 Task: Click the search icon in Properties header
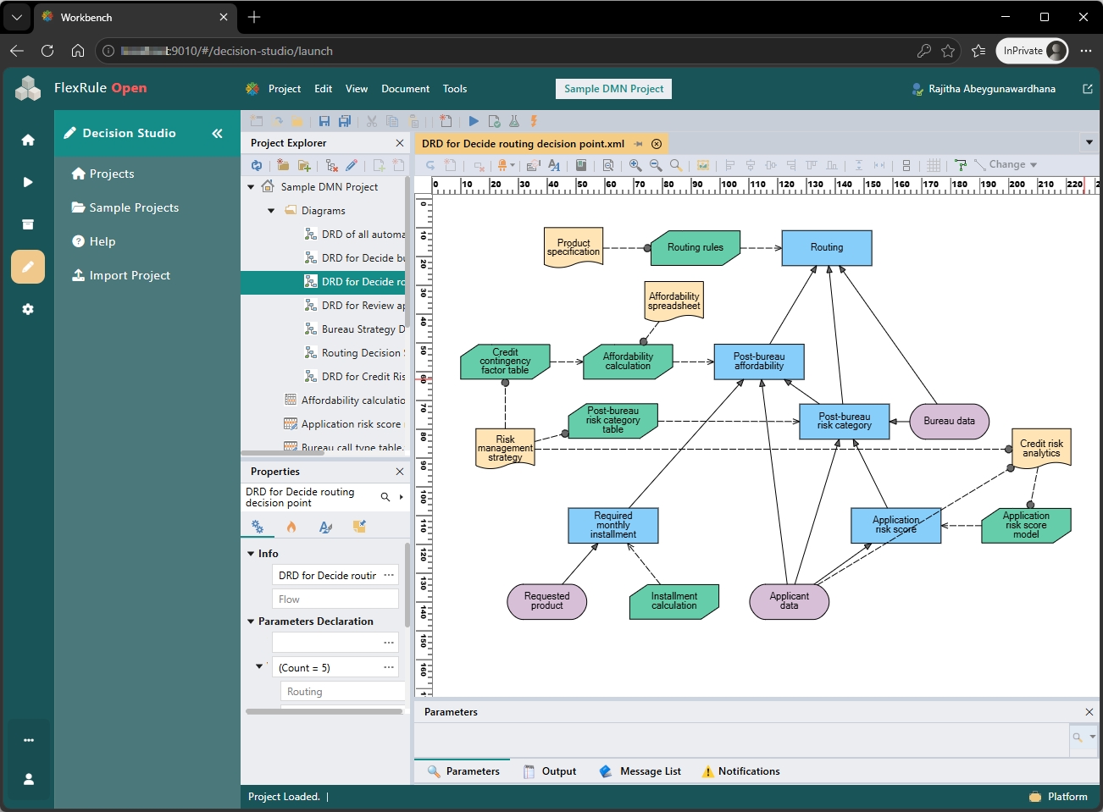pyautogui.click(x=385, y=497)
